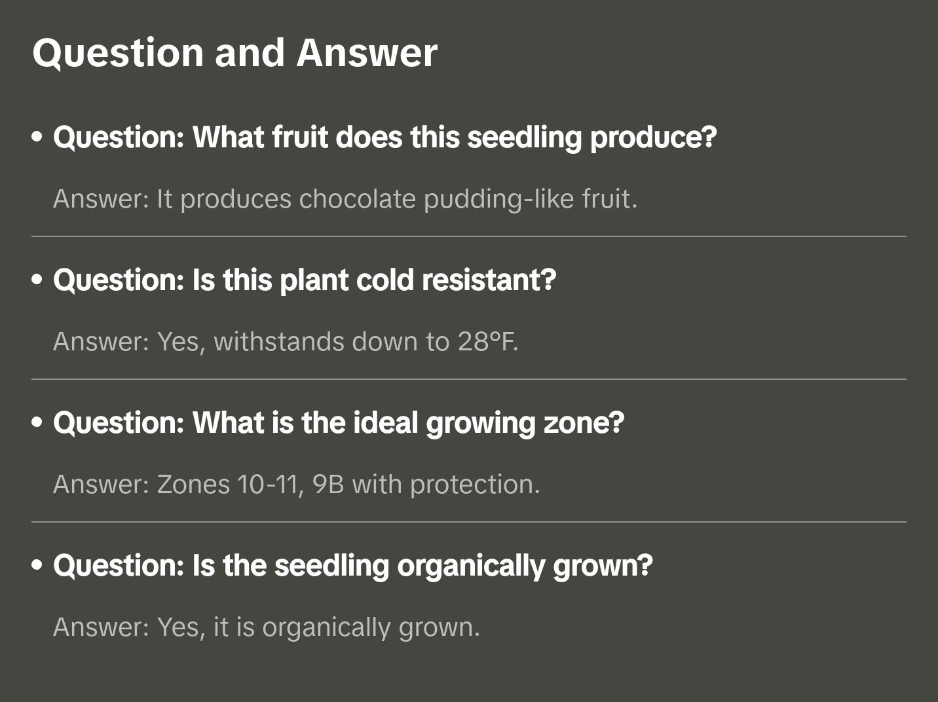Expand the question about fruit this seedling produces
This screenshot has width=938, height=702.
pos(385,138)
